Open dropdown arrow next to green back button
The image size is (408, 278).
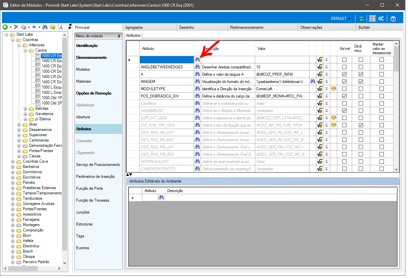tap(11, 27)
